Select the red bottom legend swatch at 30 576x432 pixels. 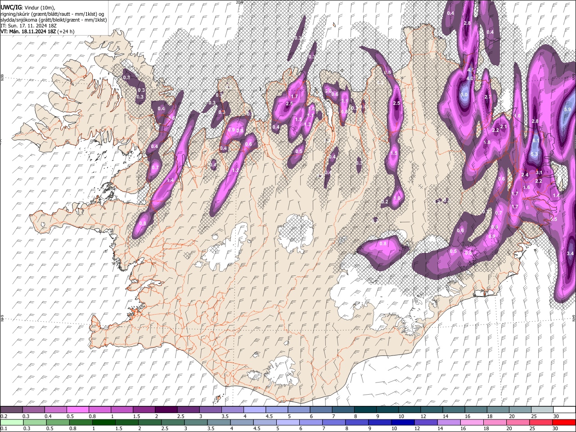tap(564, 422)
